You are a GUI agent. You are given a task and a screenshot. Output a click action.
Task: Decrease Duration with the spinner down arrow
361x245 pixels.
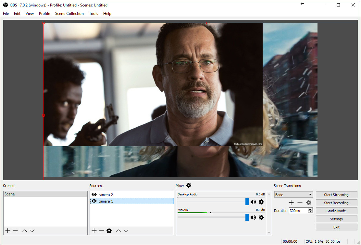click(x=310, y=212)
